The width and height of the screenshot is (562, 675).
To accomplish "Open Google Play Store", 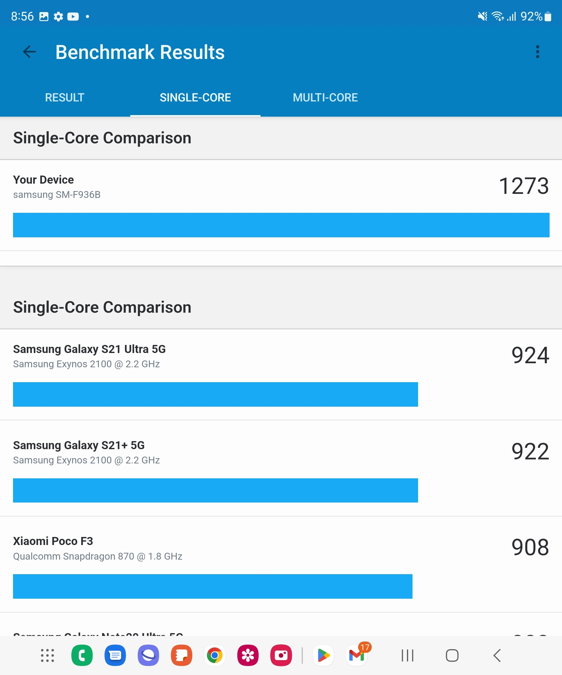I will click(x=323, y=655).
